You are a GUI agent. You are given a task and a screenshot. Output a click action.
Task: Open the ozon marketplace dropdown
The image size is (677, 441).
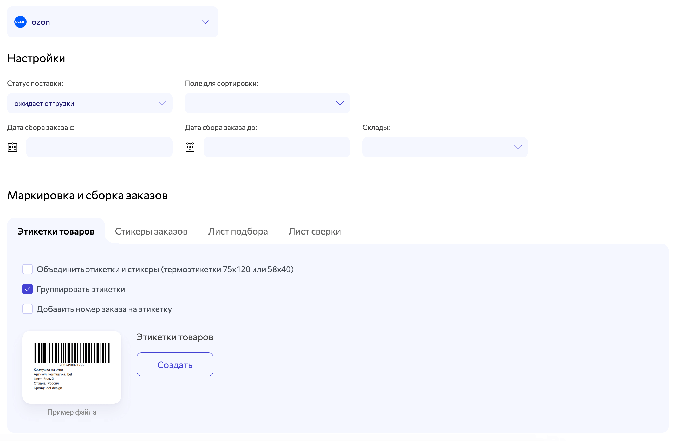pyautogui.click(x=112, y=22)
